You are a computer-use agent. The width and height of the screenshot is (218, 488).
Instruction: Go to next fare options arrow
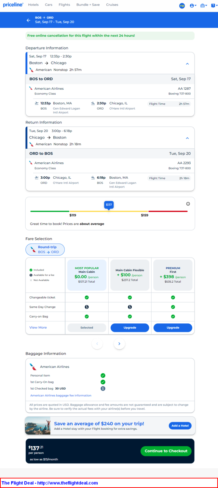(x=119, y=344)
